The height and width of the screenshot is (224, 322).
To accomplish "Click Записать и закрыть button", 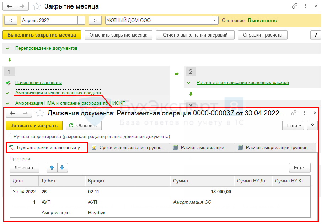I will click(x=34, y=126).
